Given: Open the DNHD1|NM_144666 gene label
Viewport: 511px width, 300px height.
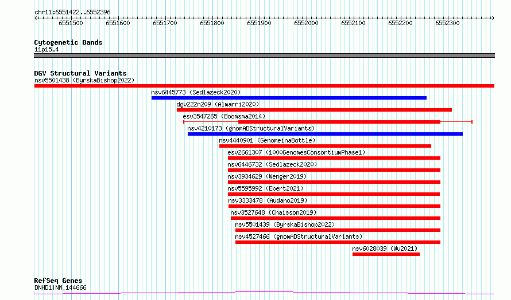Looking at the screenshot, I should (60, 287).
